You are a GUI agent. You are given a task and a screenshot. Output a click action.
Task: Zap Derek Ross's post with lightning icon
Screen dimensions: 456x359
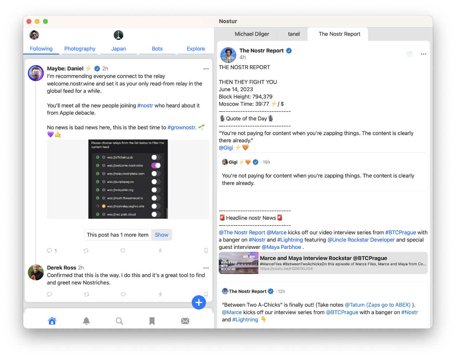point(160,294)
